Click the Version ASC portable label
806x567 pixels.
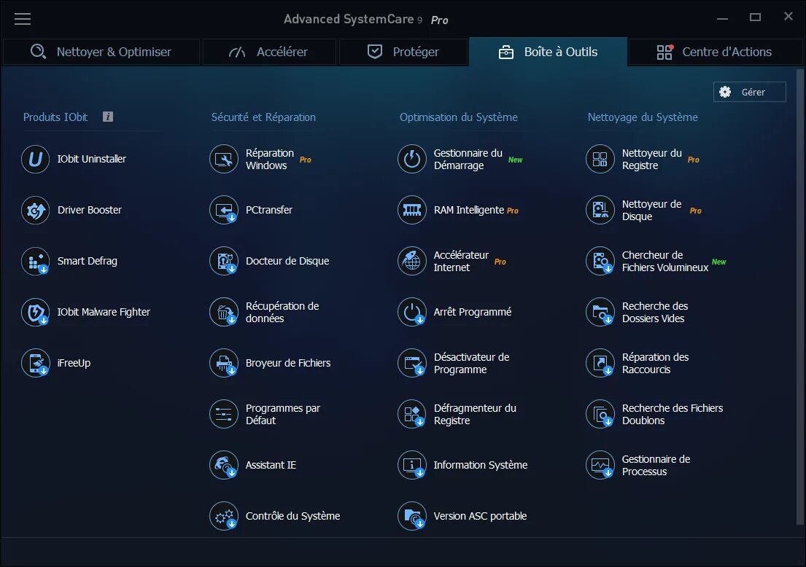tap(480, 516)
